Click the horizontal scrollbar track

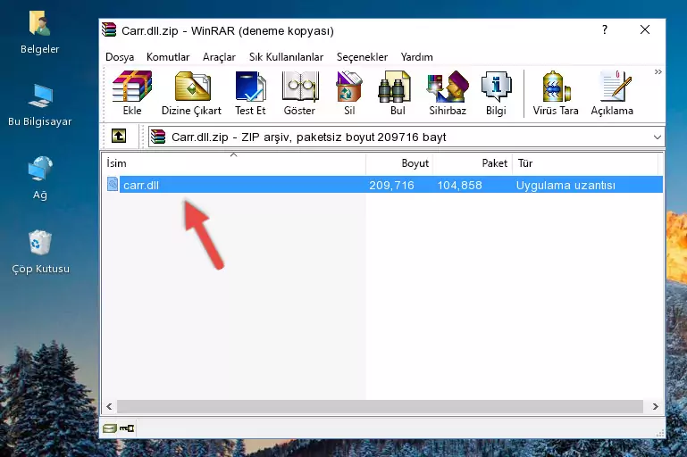(380, 406)
